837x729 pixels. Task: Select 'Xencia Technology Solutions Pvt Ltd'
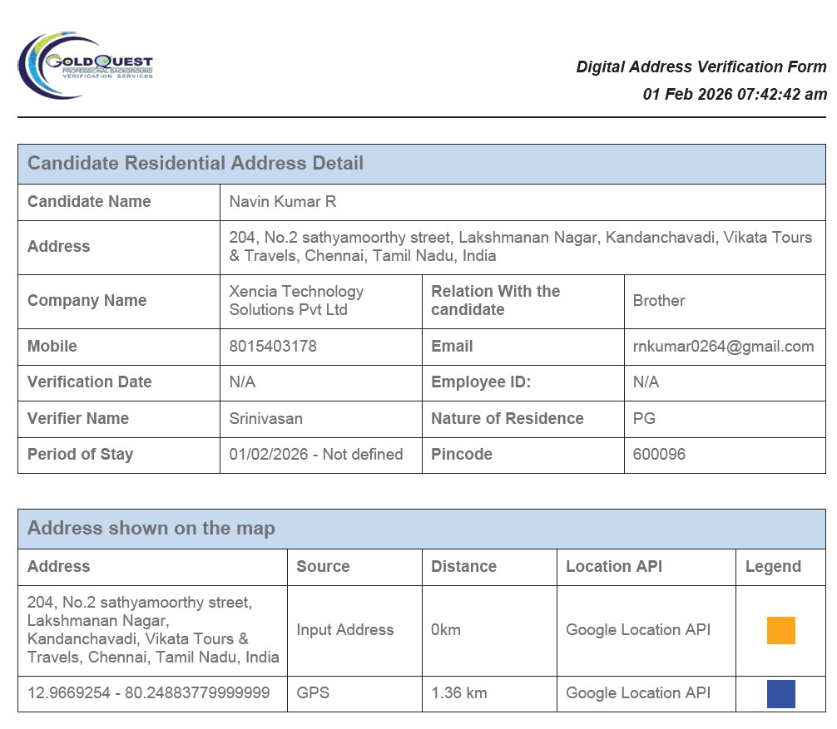[296, 300]
